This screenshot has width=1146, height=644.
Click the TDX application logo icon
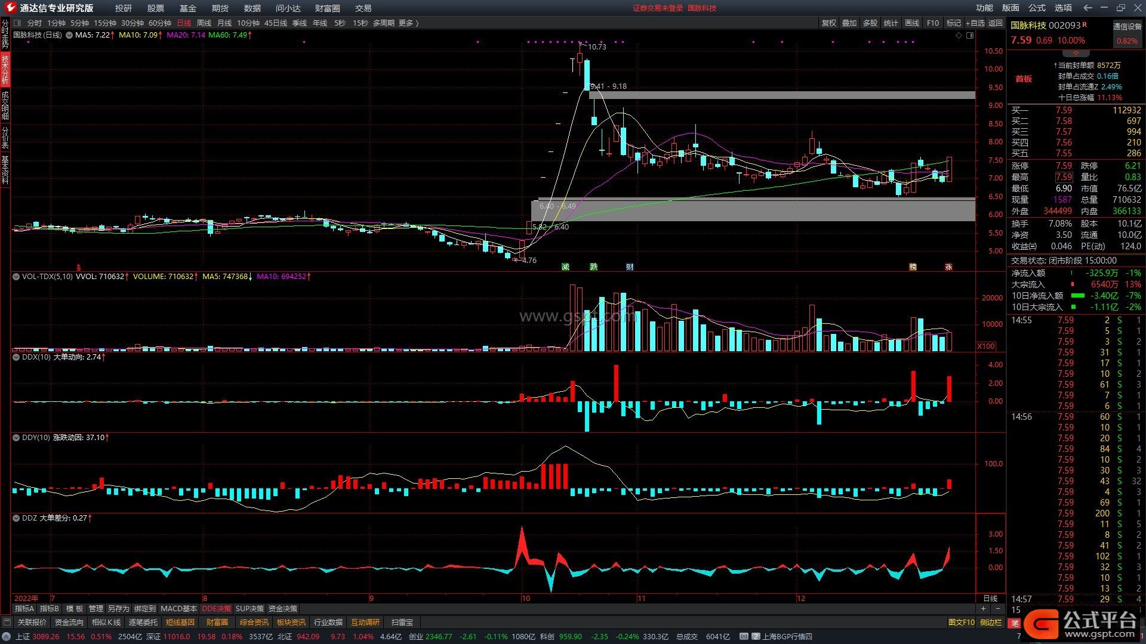tap(10, 8)
